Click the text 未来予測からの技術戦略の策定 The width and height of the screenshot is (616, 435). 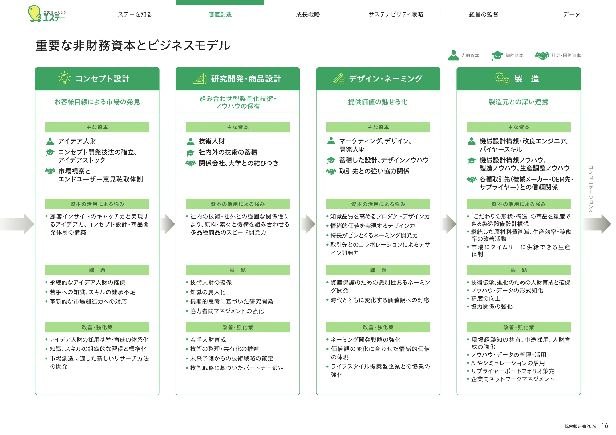[232, 358]
